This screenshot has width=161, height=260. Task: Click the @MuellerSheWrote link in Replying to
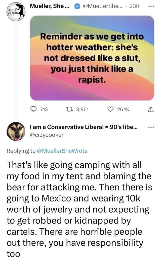click(63, 151)
